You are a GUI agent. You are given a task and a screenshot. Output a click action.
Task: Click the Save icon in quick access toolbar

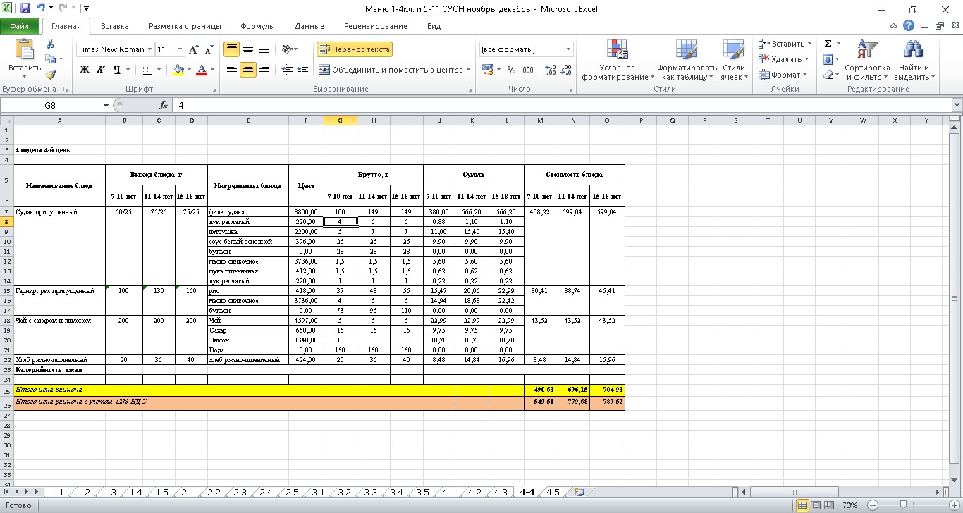(25, 9)
